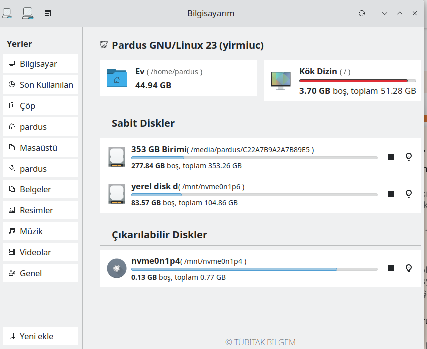Image resolution: width=427 pixels, height=349 pixels.
Task: Click the Kök Dizin monitor icon
Action: [x=281, y=80]
